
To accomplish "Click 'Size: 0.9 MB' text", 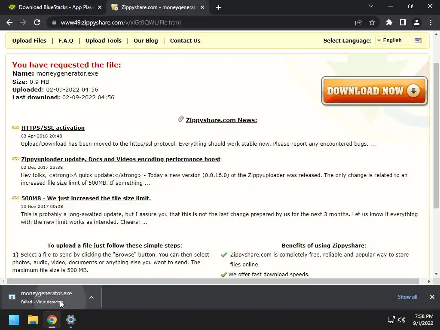I will [x=31, y=82].
